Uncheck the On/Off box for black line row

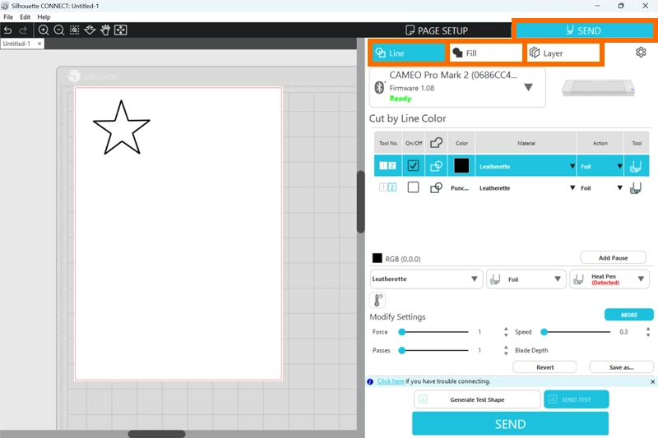pyautogui.click(x=413, y=166)
